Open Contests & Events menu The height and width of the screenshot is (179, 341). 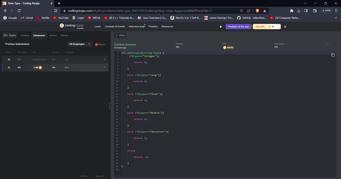coord(115,27)
